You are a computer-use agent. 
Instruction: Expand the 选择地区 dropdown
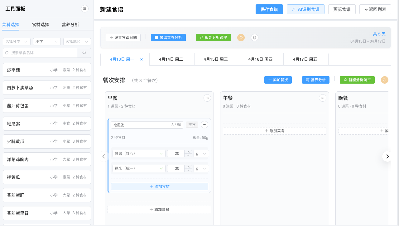tap(77, 42)
